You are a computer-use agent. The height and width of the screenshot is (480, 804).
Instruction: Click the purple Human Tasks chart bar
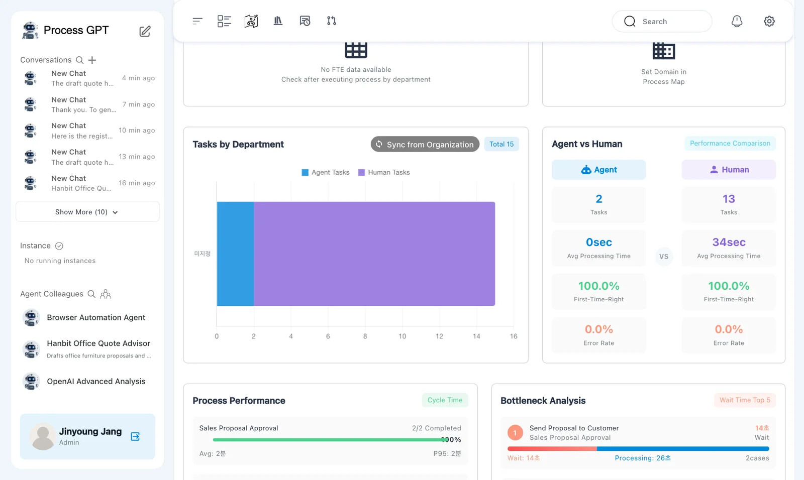[374, 254]
